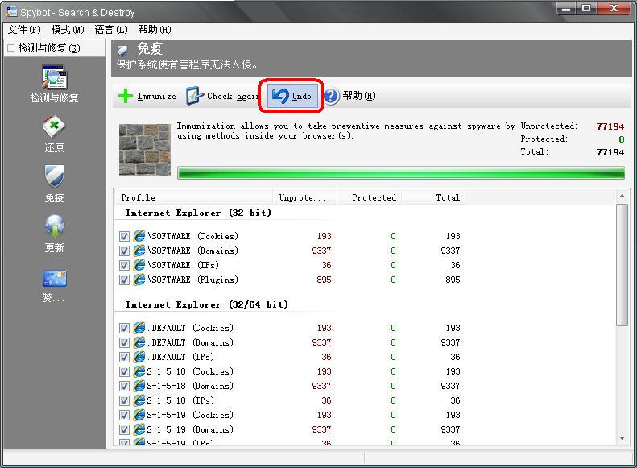Click IE icon of S-1-5-19 (Cookies) row
The width and height of the screenshot is (637, 468).
coord(139,415)
